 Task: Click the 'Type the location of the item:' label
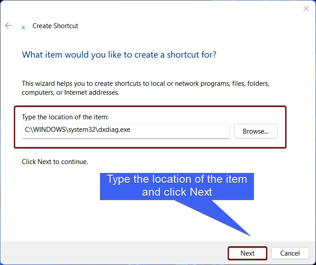[x=65, y=117]
